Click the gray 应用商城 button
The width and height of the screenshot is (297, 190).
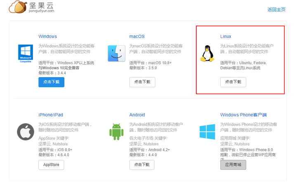tap(233, 165)
